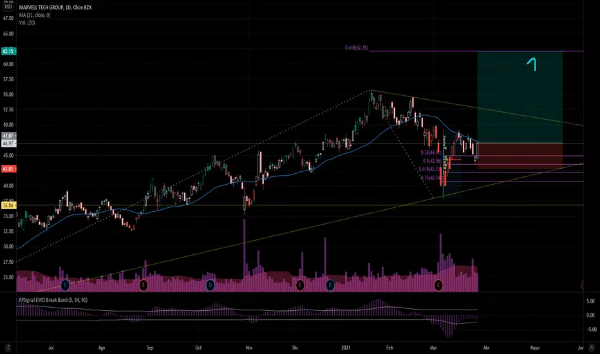The image size is (600, 354).
Task: Select the MA (31, close, 0) legend
Action: (34, 15)
